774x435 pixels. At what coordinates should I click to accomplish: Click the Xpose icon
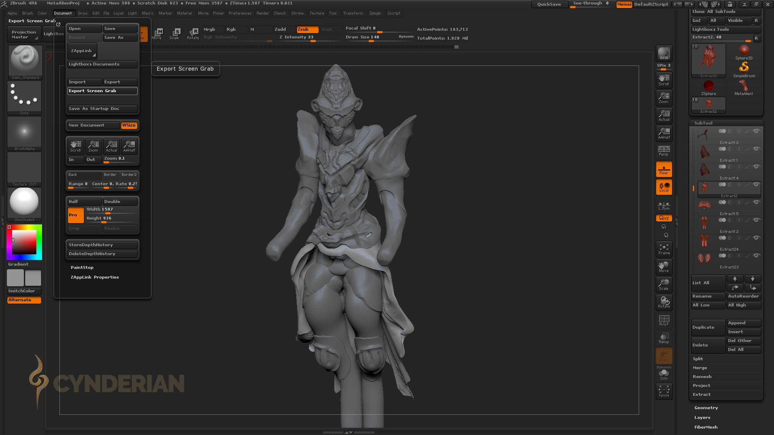(664, 391)
